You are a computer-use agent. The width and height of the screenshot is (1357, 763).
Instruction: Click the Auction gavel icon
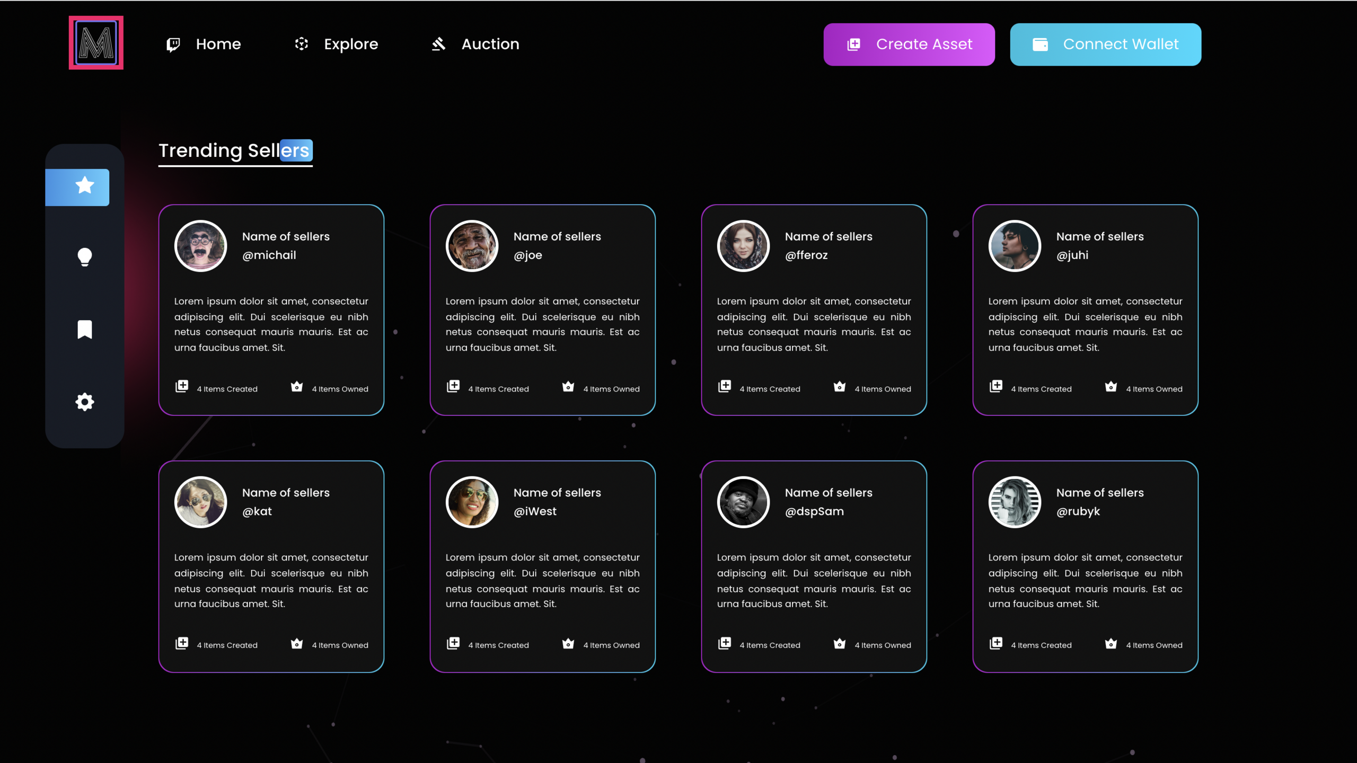point(438,44)
